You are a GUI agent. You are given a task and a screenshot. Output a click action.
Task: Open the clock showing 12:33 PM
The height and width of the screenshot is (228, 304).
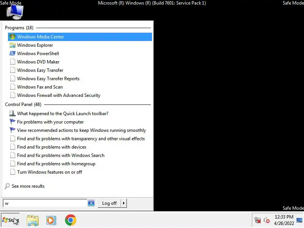coord(284,220)
